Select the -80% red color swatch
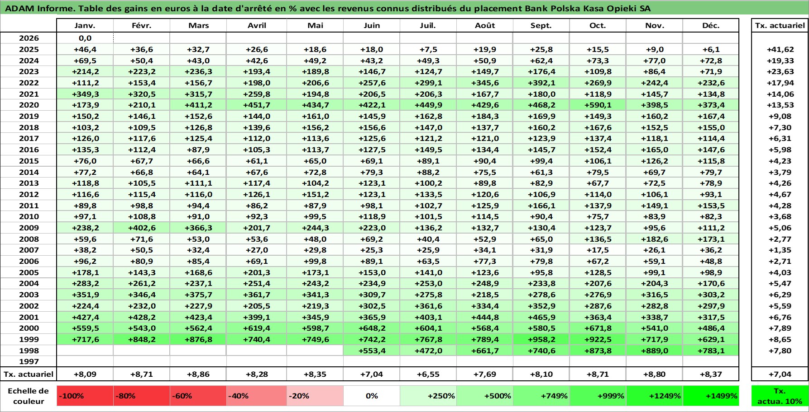The width and height of the screenshot is (809, 412). [142, 396]
